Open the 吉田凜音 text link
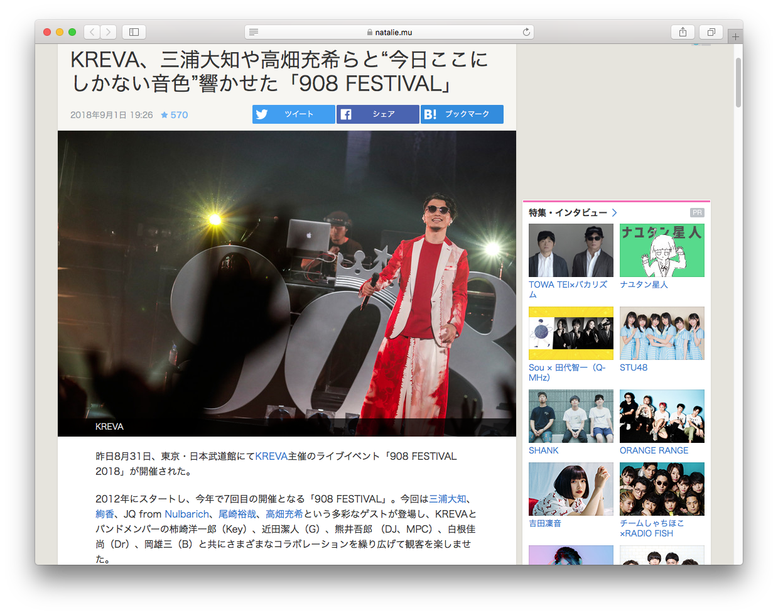Screen dimensions: 778x615 click(545, 523)
